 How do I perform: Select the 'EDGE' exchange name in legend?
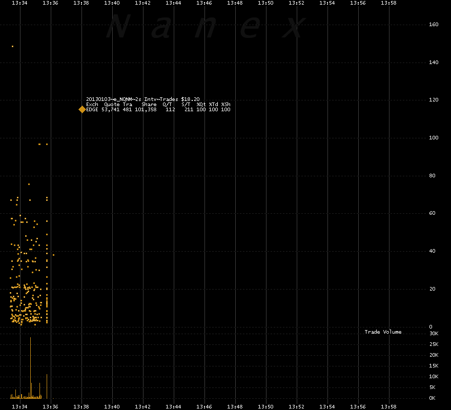click(x=92, y=110)
